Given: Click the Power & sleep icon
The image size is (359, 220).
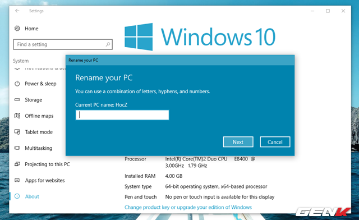Looking at the screenshot, I should click(x=17, y=84).
